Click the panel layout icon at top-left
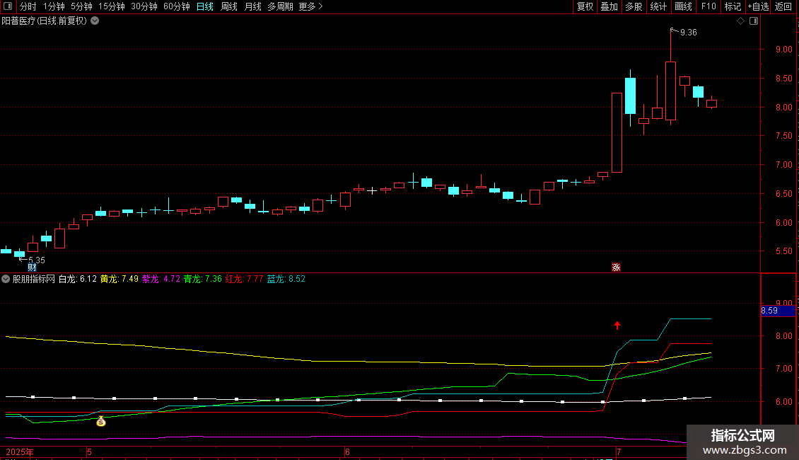 click(x=8, y=6)
